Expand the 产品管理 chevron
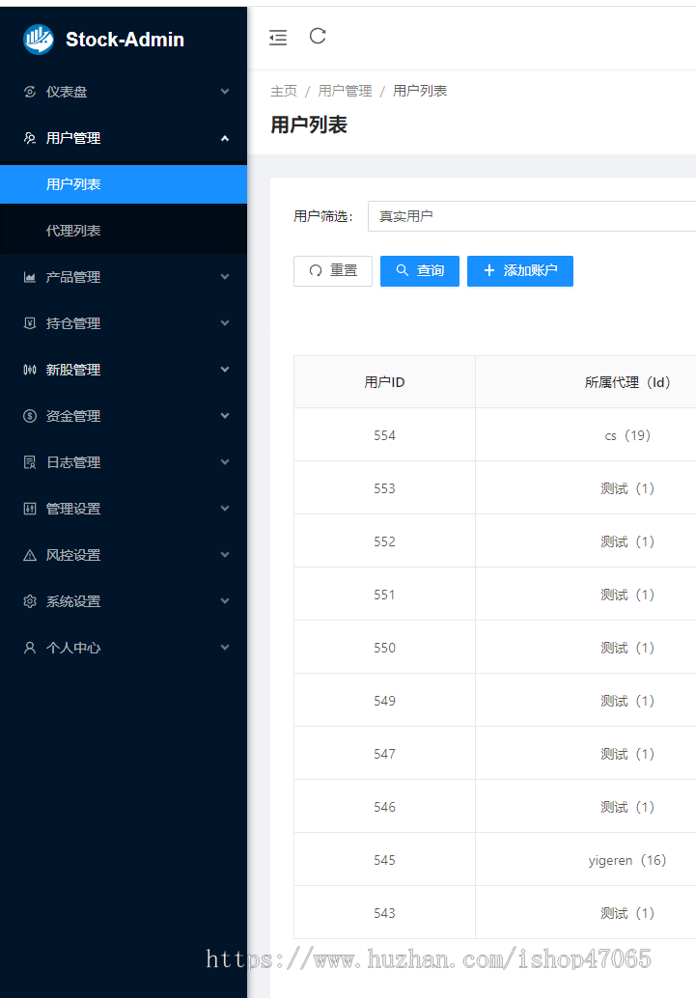 pos(225,277)
